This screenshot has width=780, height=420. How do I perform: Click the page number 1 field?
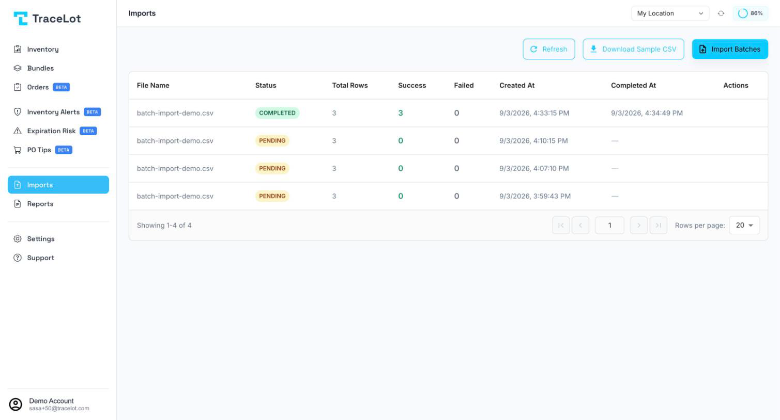[x=609, y=225]
